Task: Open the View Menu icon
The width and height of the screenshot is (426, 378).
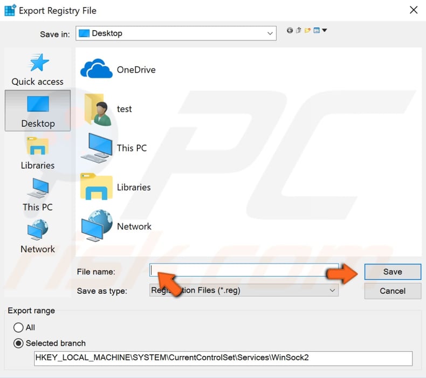Action: pos(317,30)
